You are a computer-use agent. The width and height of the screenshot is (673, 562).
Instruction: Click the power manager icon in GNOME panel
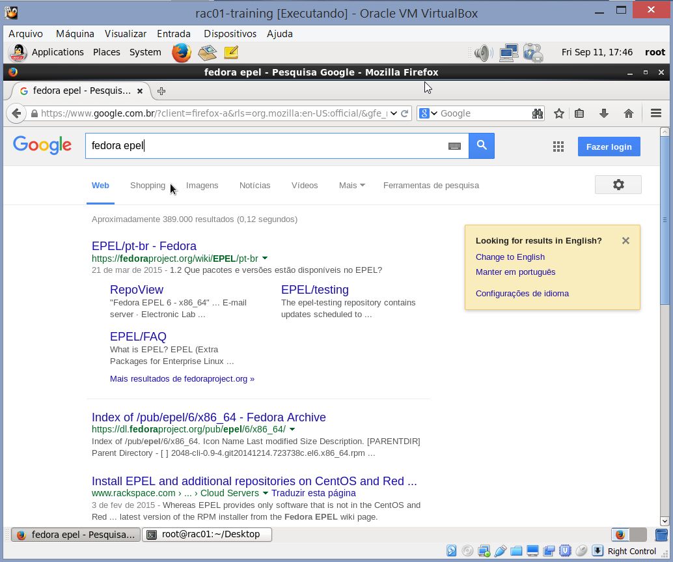tap(533, 53)
